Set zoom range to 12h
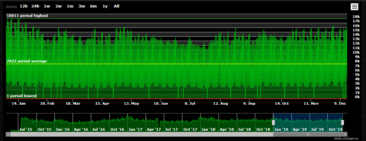The width and height of the screenshot is (366, 141). 24,6
